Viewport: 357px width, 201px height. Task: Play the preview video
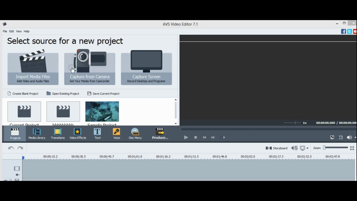coord(186,137)
